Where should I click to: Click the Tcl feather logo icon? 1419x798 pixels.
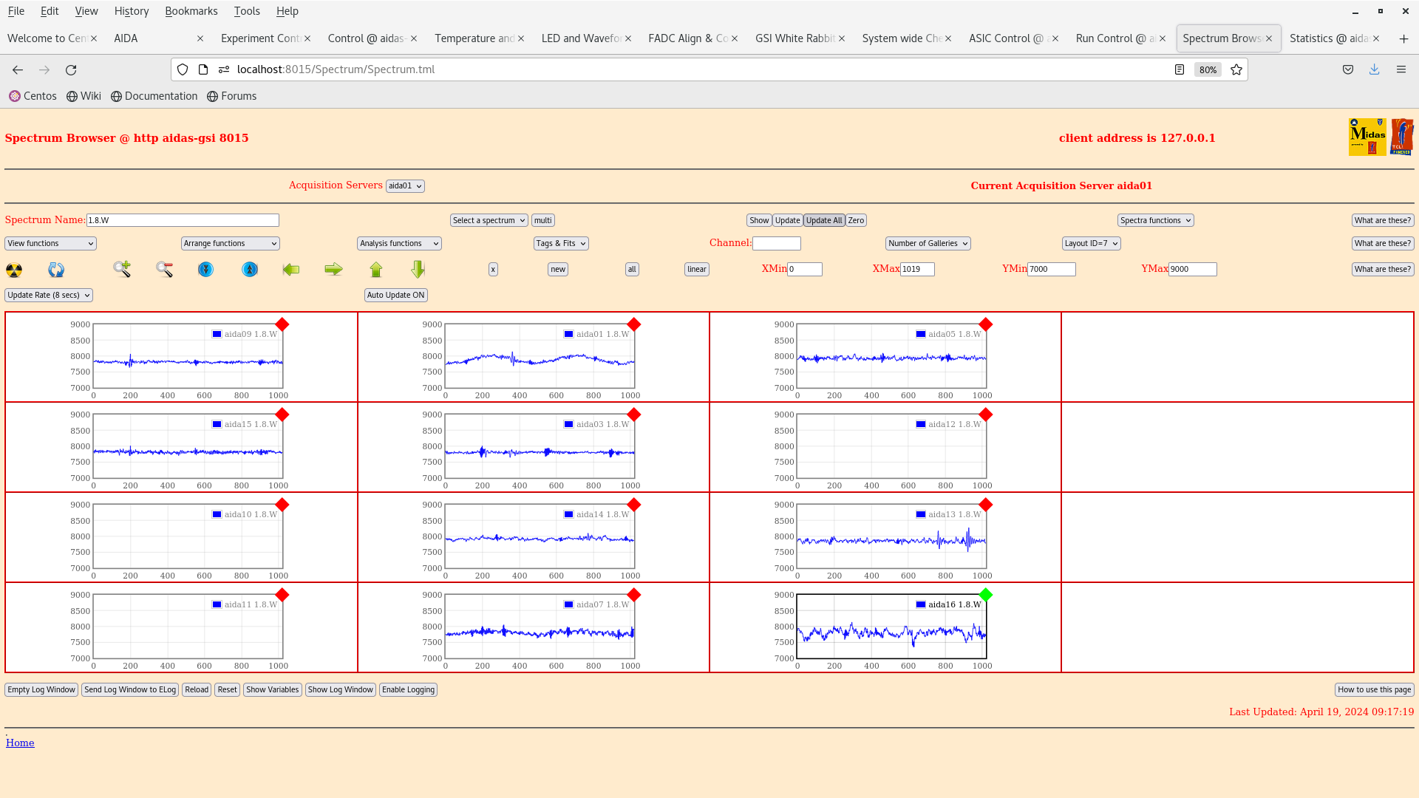click(1402, 137)
